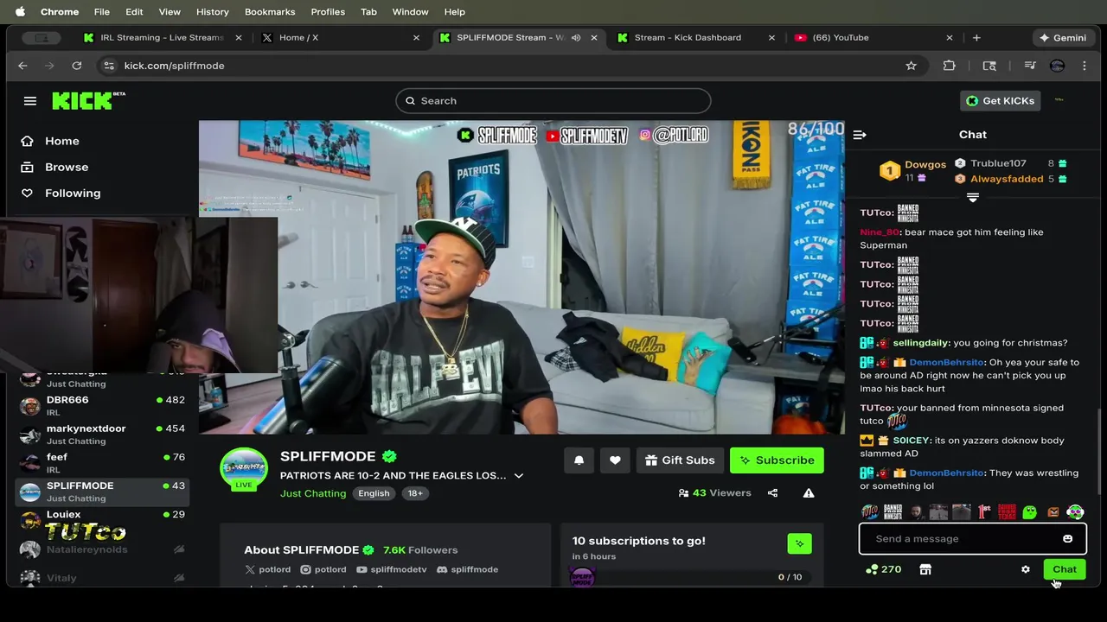This screenshot has height=622, width=1107.
Task: Open the emoji picker in chat
Action: (x=1067, y=539)
